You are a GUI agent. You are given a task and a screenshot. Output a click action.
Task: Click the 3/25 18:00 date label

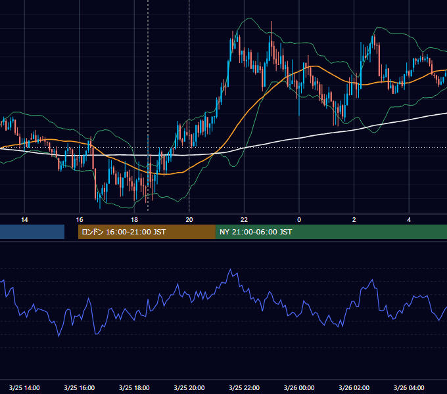click(134, 387)
